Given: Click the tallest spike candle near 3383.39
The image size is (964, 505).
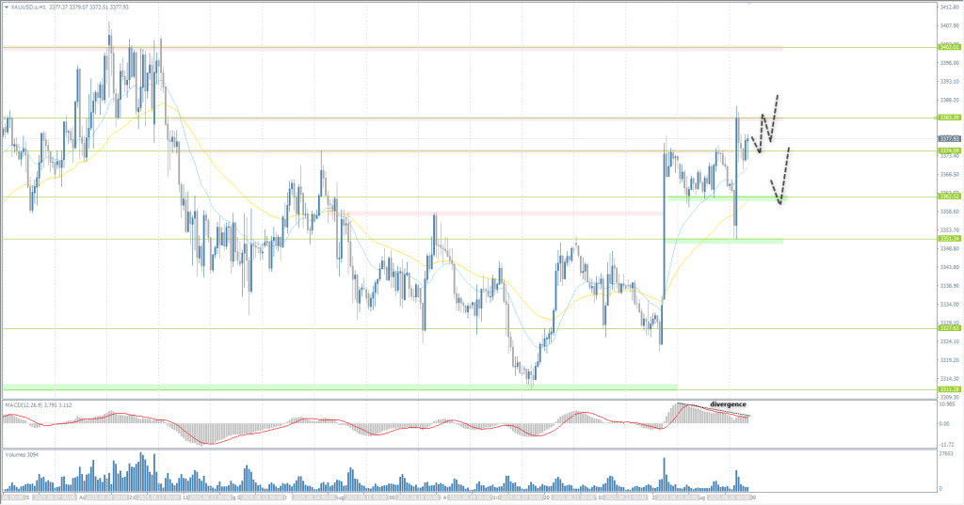Looking at the screenshot, I should tap(736, 141).
